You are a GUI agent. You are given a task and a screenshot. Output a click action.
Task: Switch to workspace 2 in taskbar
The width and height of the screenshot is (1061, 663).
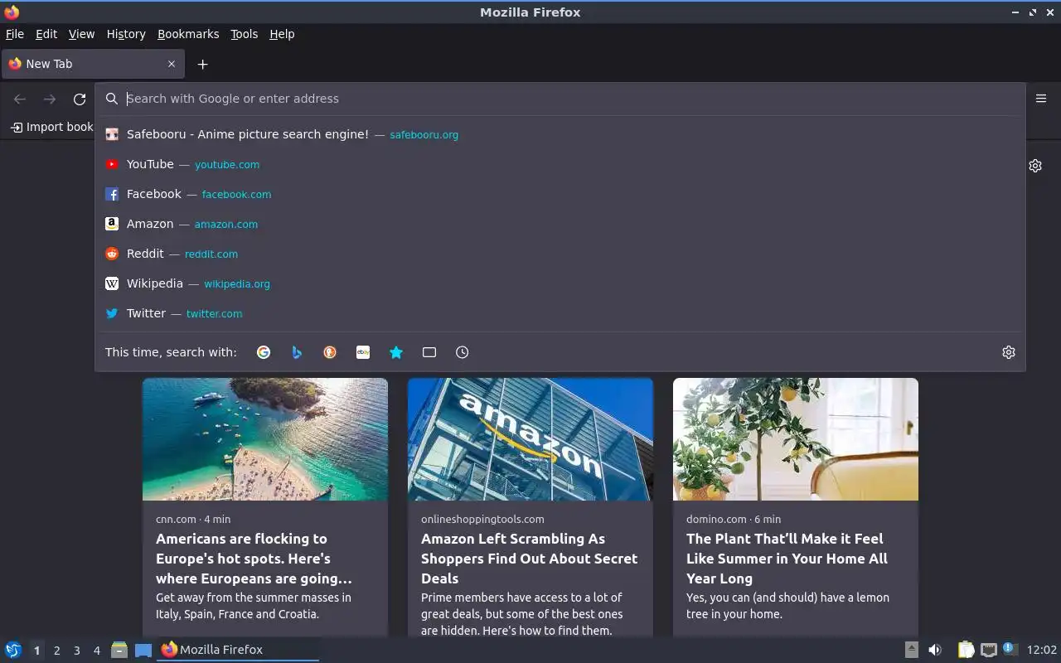[56, 651]
